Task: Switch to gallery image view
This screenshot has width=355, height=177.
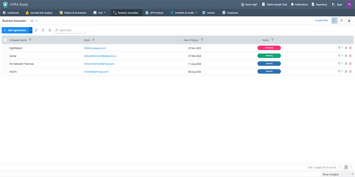Action: point(349,21)
